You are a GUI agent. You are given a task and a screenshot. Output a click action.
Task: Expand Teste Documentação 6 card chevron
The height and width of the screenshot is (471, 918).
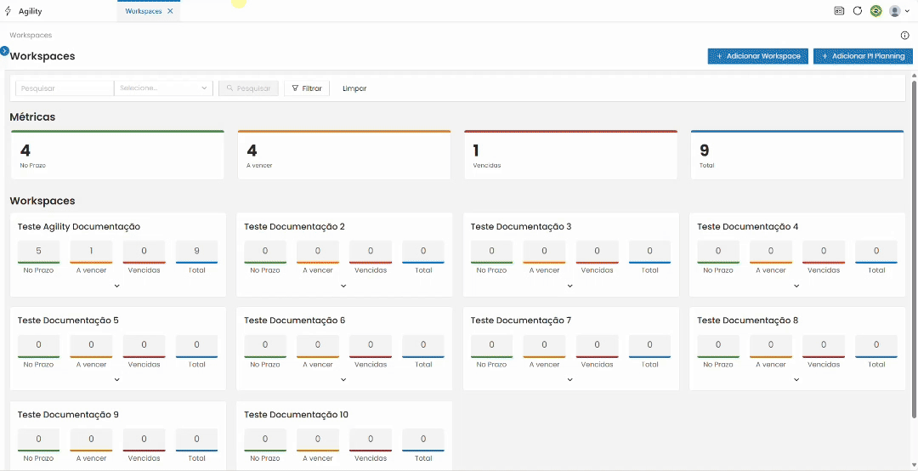343,380
